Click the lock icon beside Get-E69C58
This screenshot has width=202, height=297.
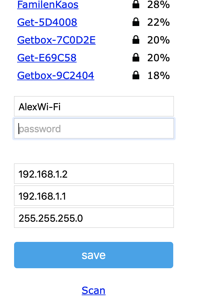coord(136,58)
